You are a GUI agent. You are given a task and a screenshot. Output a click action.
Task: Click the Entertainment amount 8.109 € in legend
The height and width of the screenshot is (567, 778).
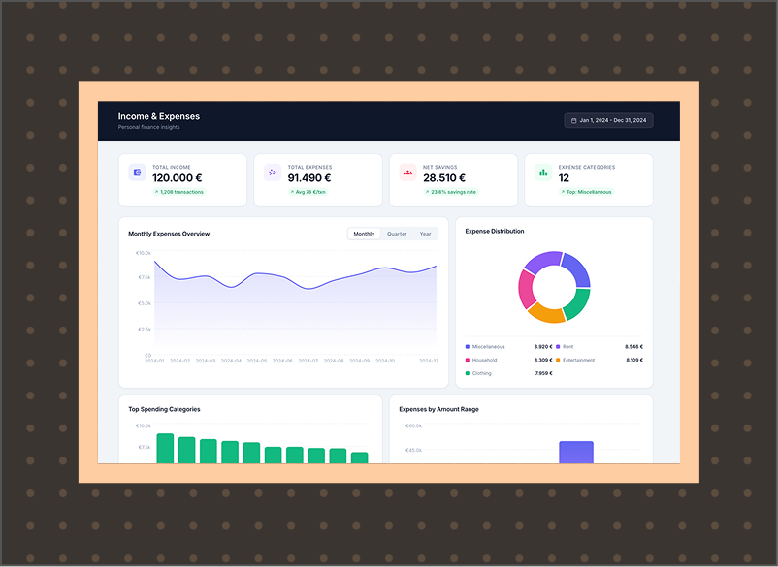pos(634,360)
